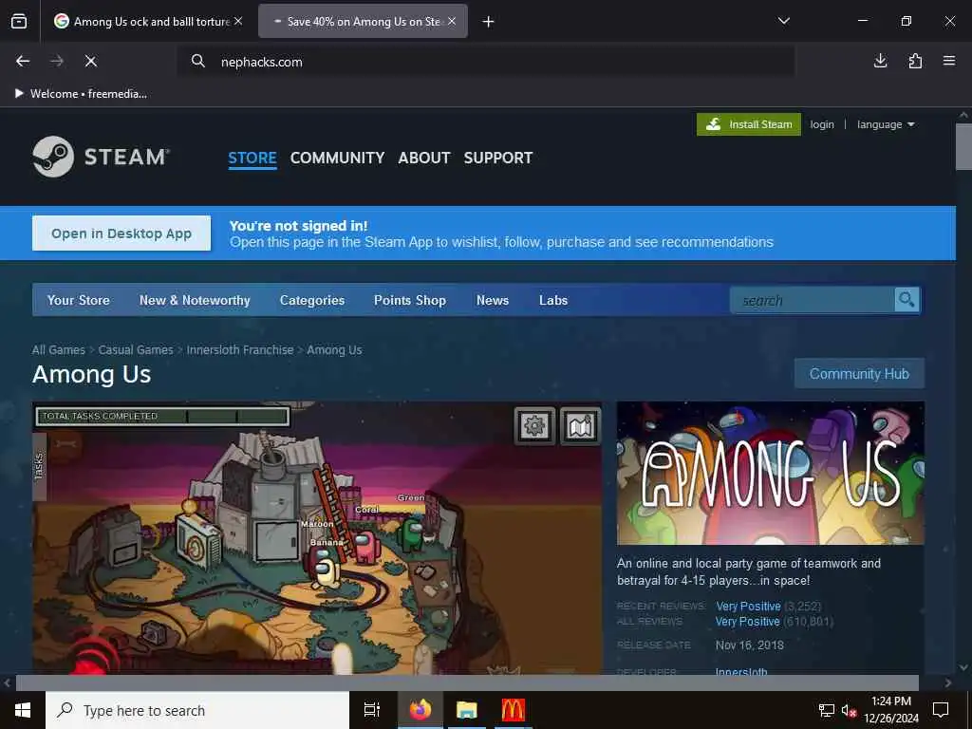Click the Firefox taskbar icon
This screenshot has height=729, width=972.
point(421,710)
